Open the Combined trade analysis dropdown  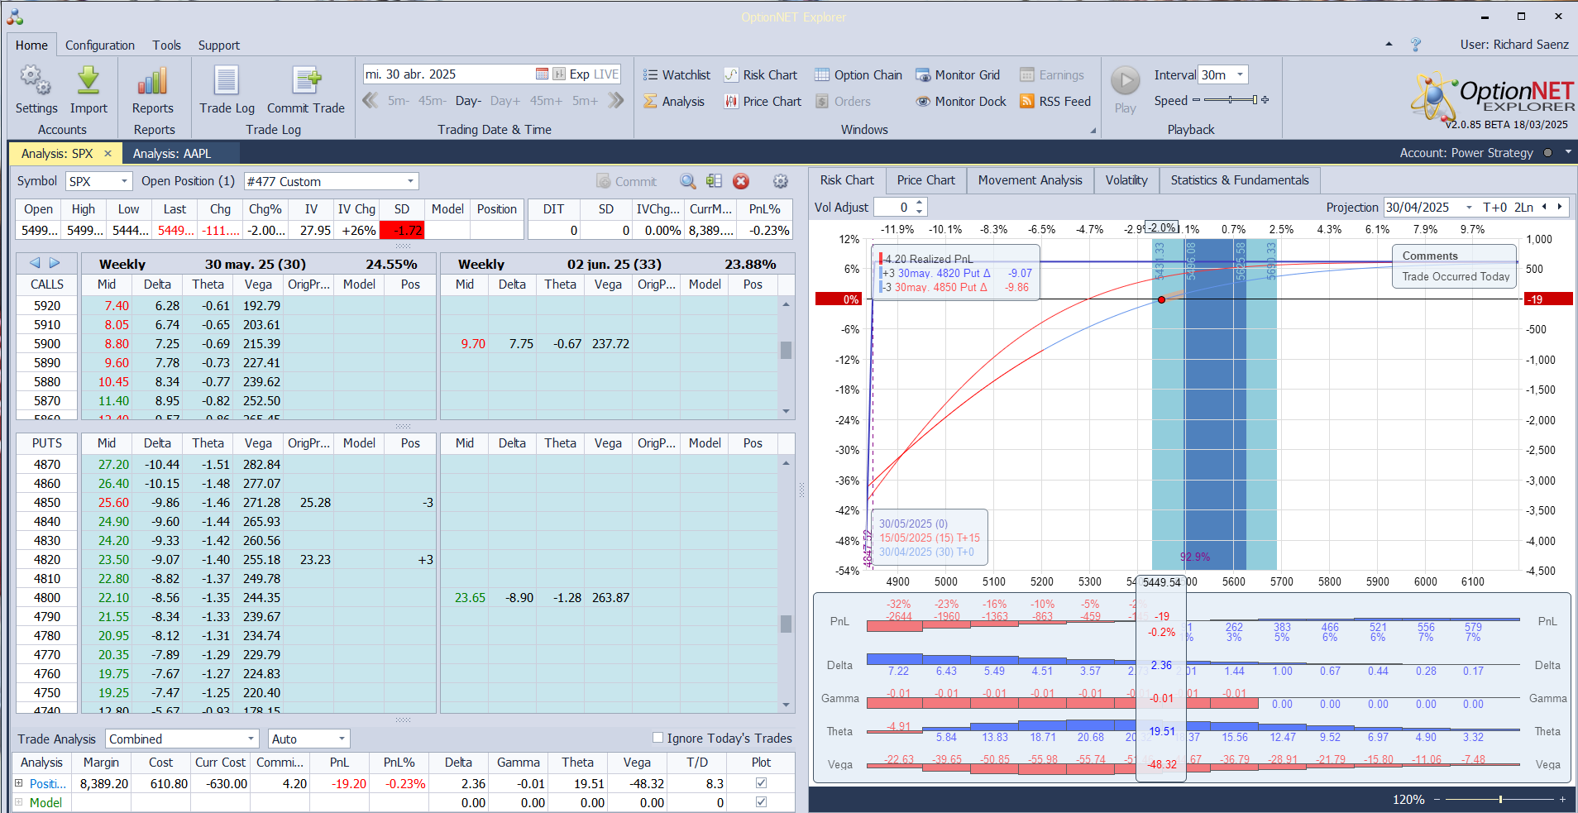[x=251, y=739]
